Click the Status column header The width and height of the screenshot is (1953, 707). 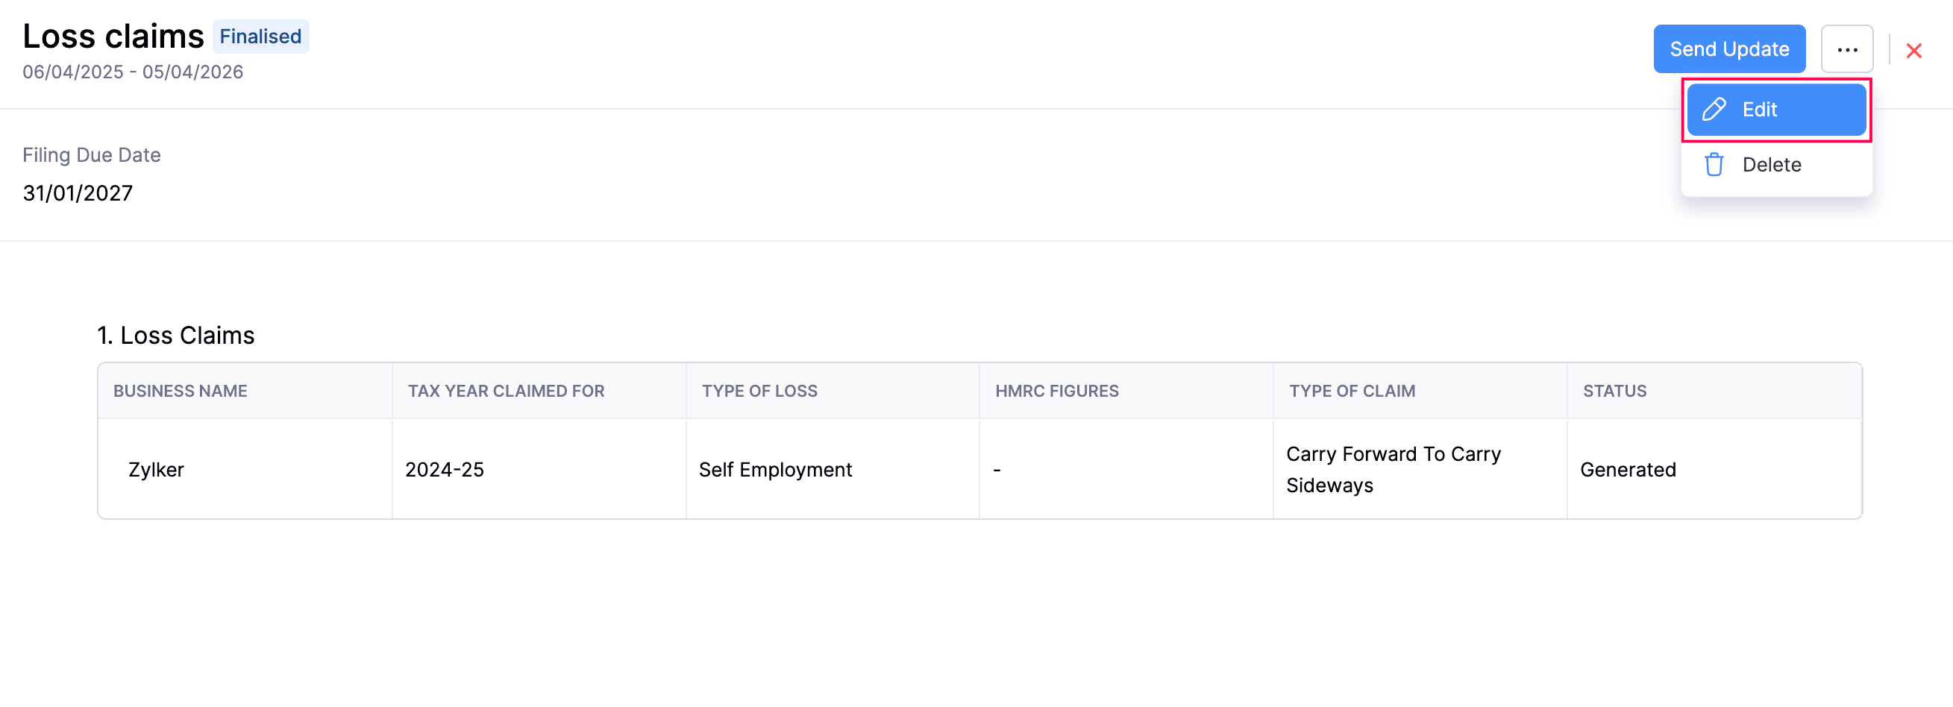[x=1614, y=391]
